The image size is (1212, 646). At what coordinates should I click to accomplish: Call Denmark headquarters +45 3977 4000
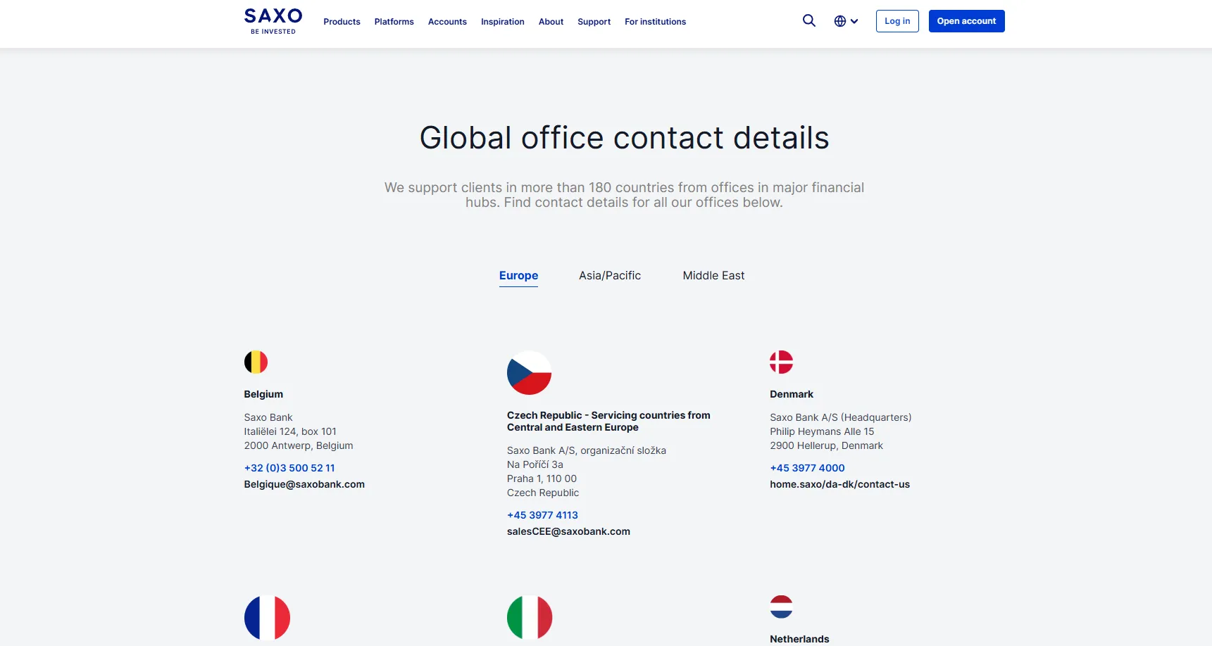(807, 468)
